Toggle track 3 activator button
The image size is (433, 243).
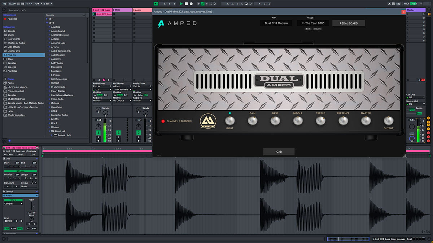139,133
